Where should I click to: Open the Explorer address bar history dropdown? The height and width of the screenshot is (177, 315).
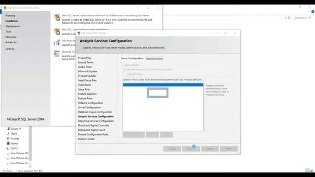(285, 18)
